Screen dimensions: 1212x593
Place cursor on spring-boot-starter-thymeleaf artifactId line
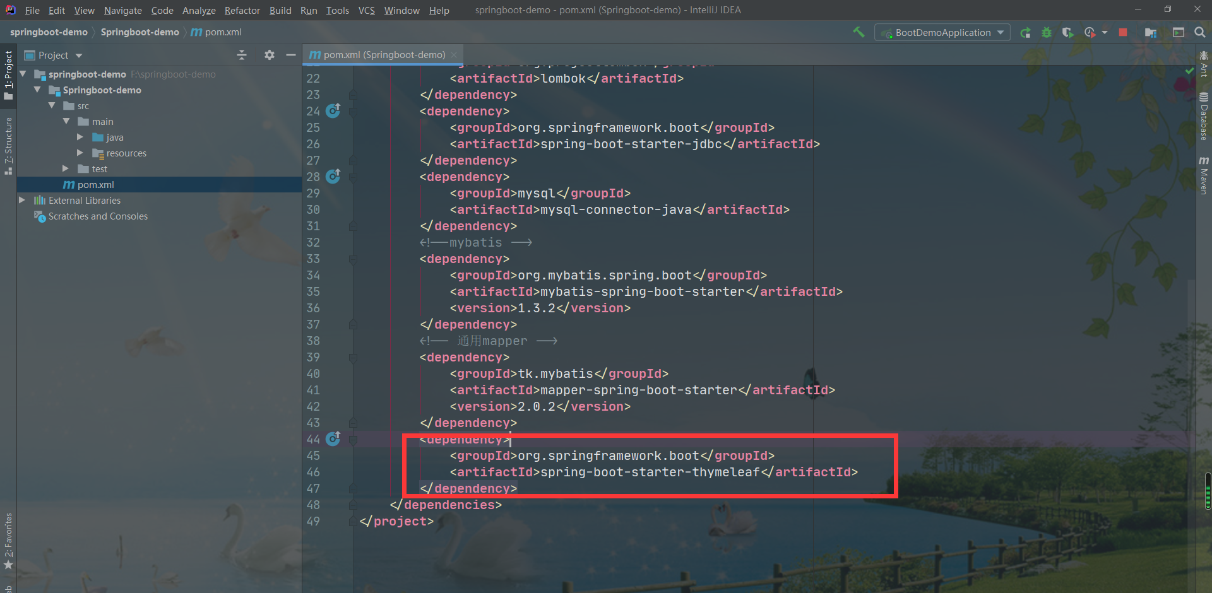pyautogui.click(x=654, y=472)
